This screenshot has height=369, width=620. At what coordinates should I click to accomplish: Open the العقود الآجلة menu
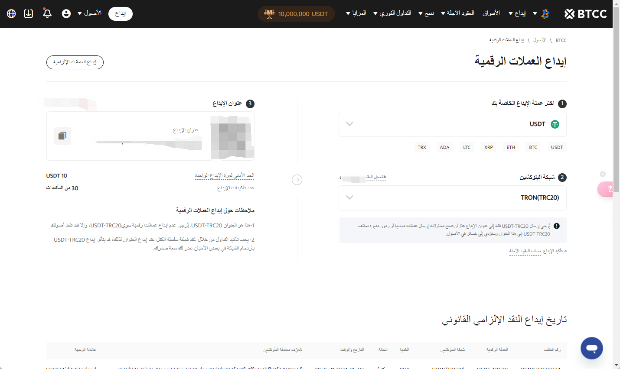[x=458, y=13]
